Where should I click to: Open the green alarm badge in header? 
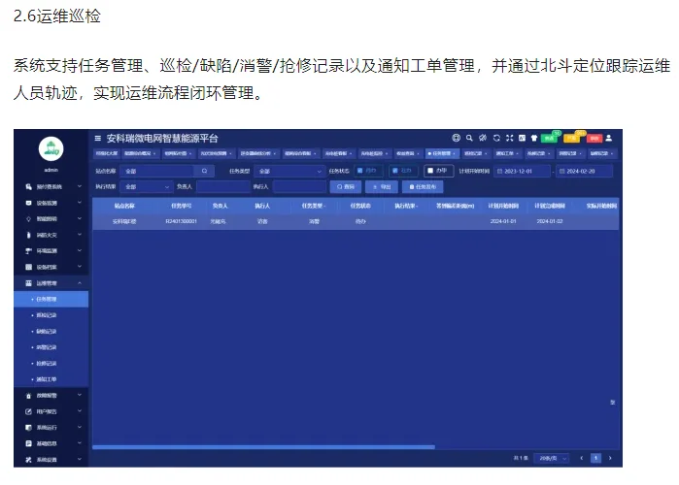pyautogui.click(x=550, y=138)
